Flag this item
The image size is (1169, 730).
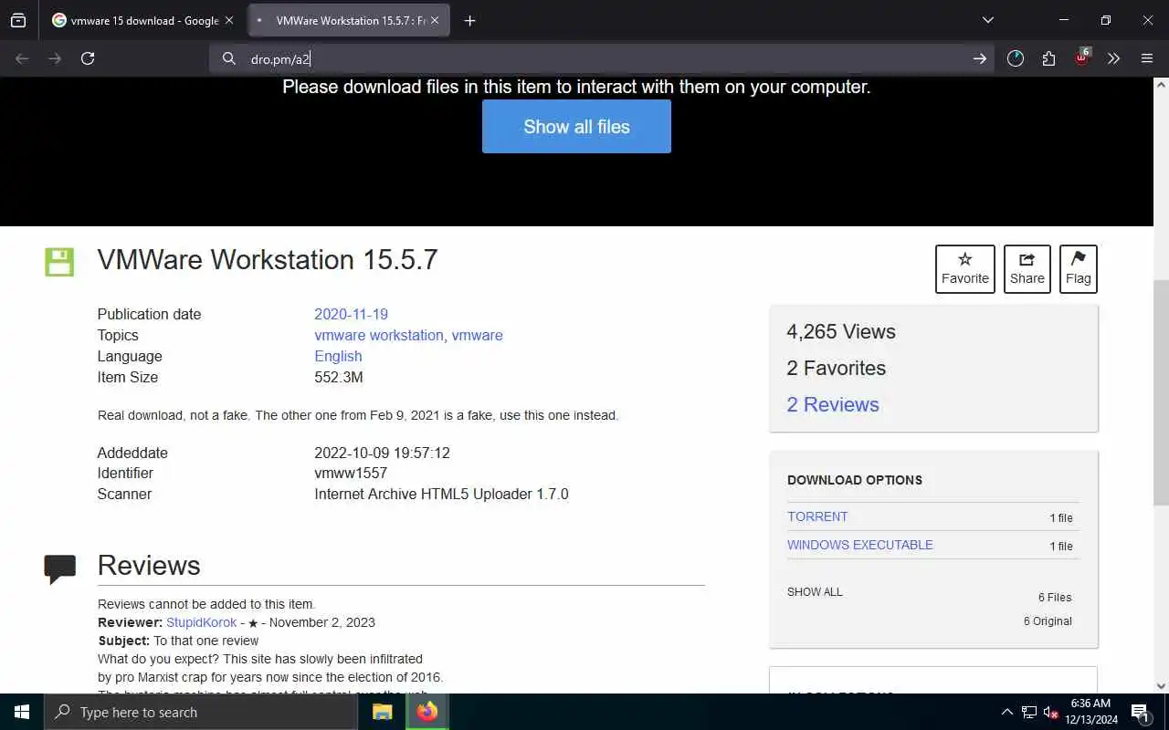(1079, 269)
